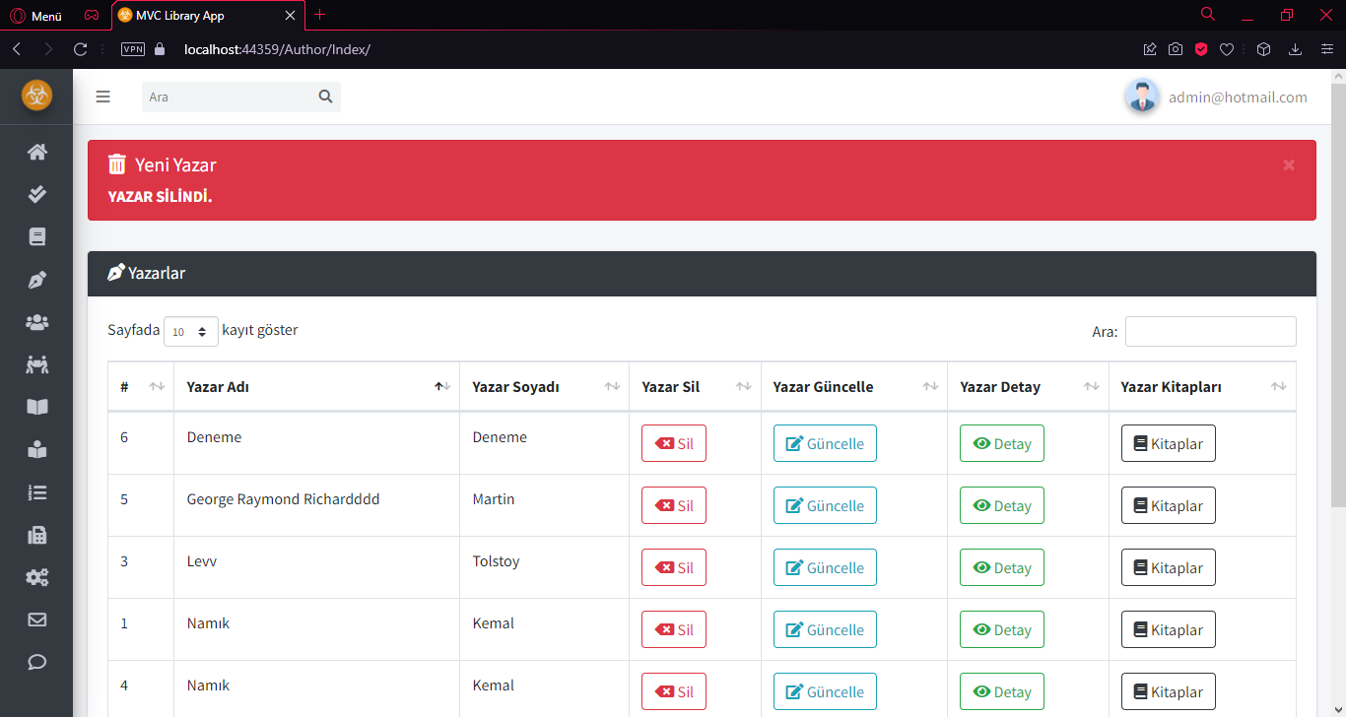Sort table by Yazar Sil column

(x=695, y=387)
